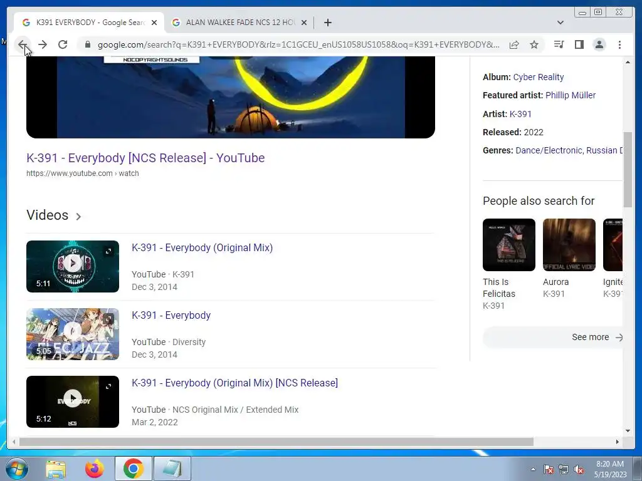Reload the current page
642x481 pixels.
[63, 44]
